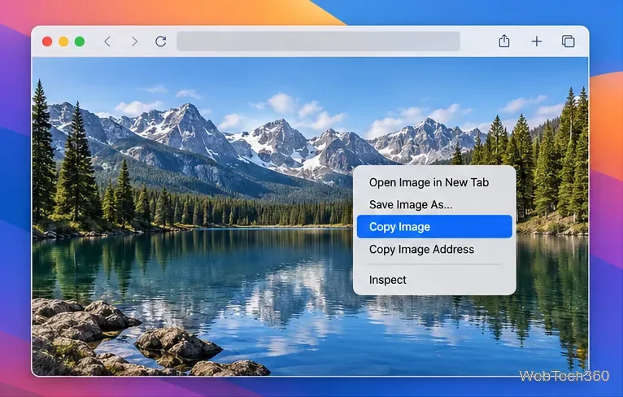Viewport: 623px width, 397px height.
Task: Reload the page with the refresh icon
Action: coord(160,41)
